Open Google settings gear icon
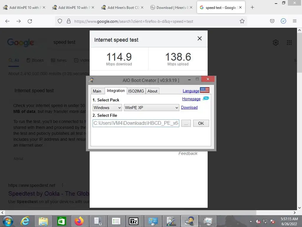 pos(276,43)
